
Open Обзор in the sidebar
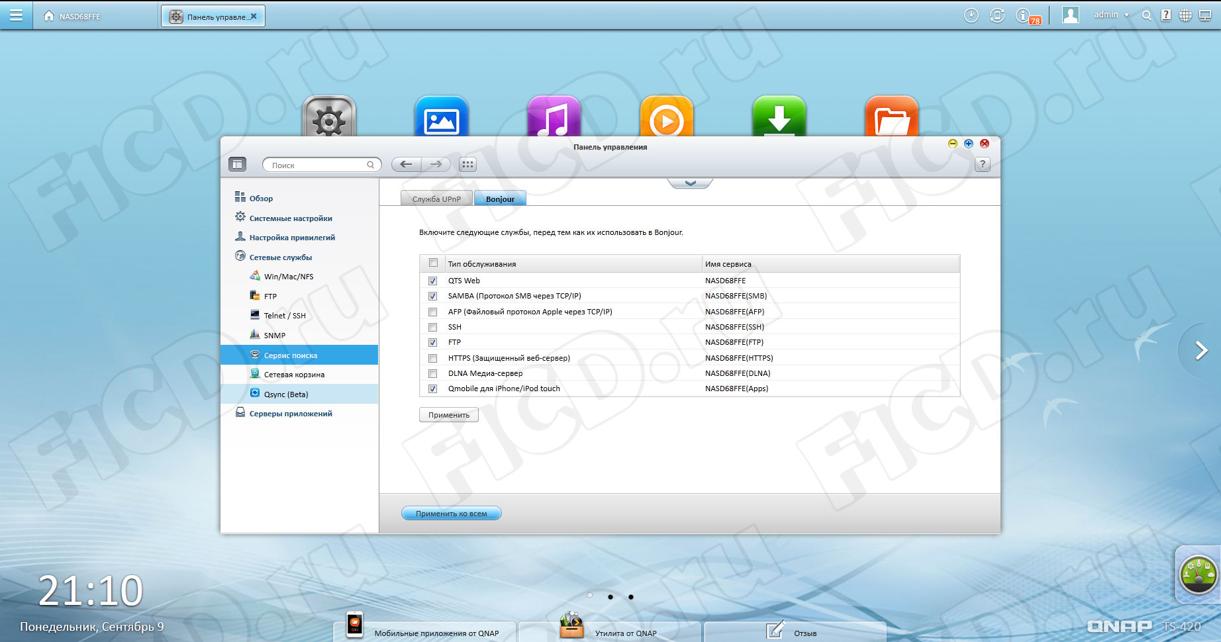pyautogui.click(x=260, y=198)
